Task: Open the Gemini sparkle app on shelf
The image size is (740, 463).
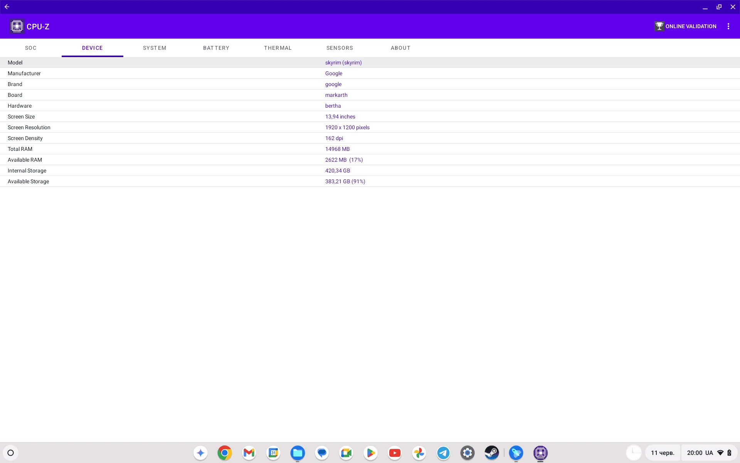Action: (x=200, y=453)
